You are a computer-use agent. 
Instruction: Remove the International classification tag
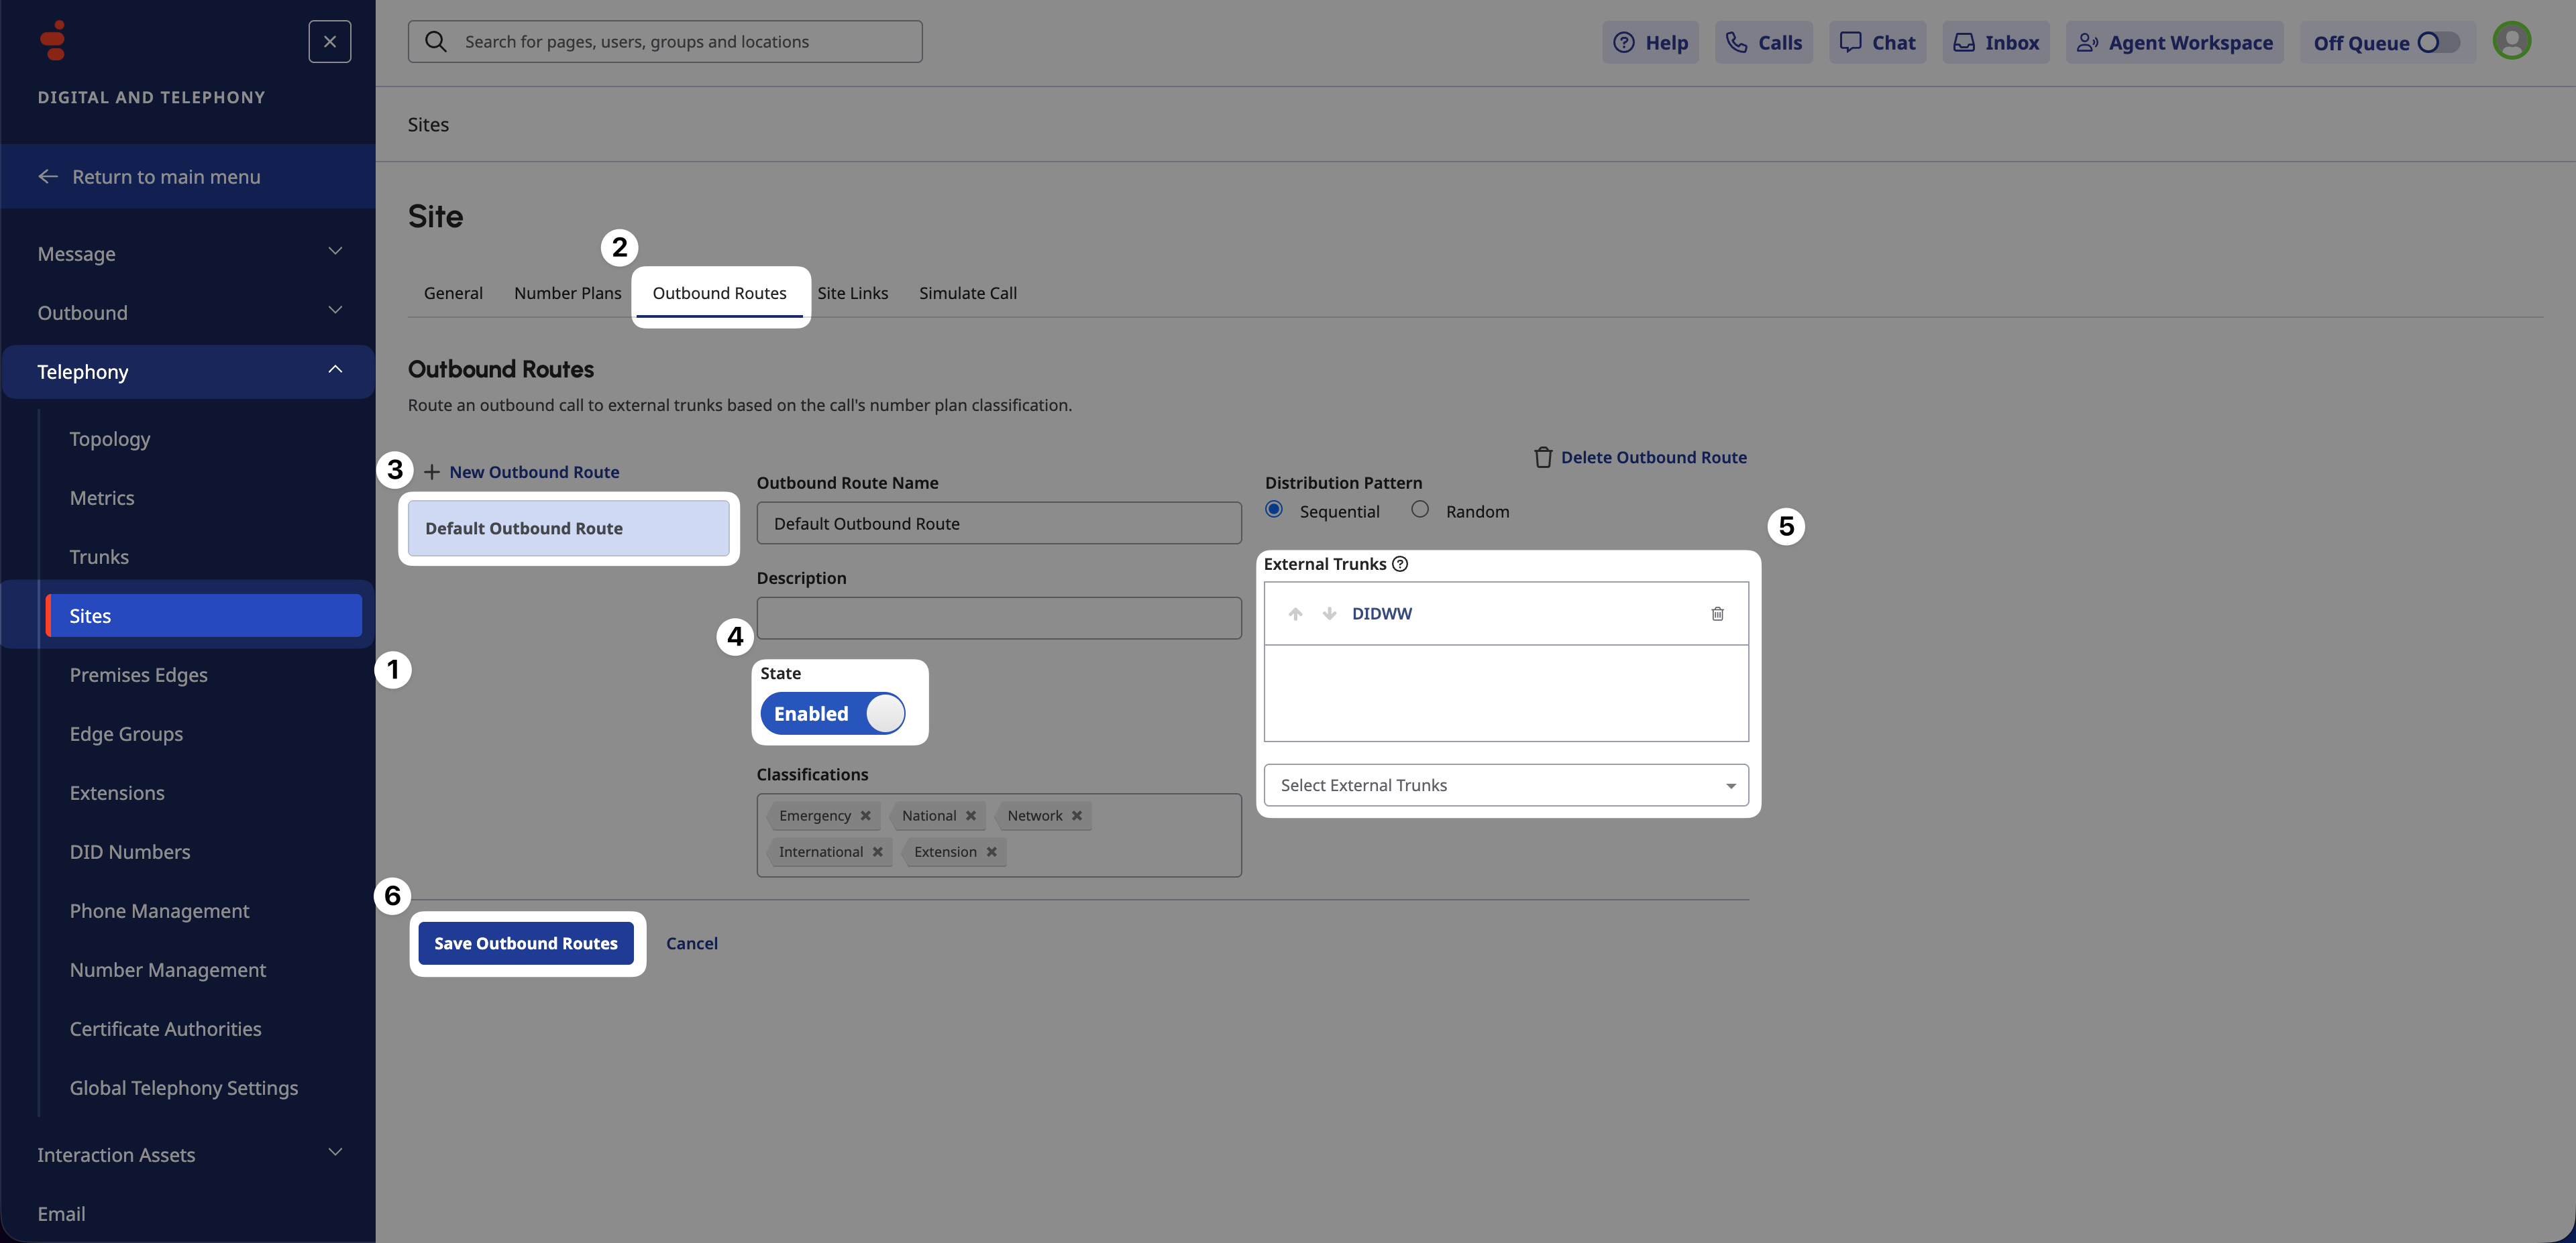877,851
